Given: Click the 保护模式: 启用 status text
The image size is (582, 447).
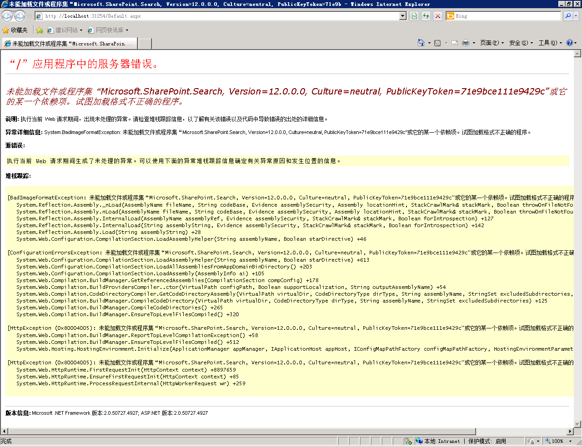Looking at the screenshot, I should tap(487, 441).
